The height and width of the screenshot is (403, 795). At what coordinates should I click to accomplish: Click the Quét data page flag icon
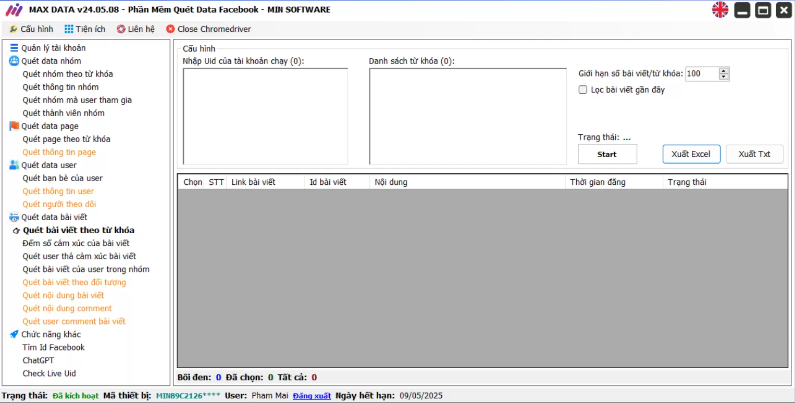(x=14, y=126)
